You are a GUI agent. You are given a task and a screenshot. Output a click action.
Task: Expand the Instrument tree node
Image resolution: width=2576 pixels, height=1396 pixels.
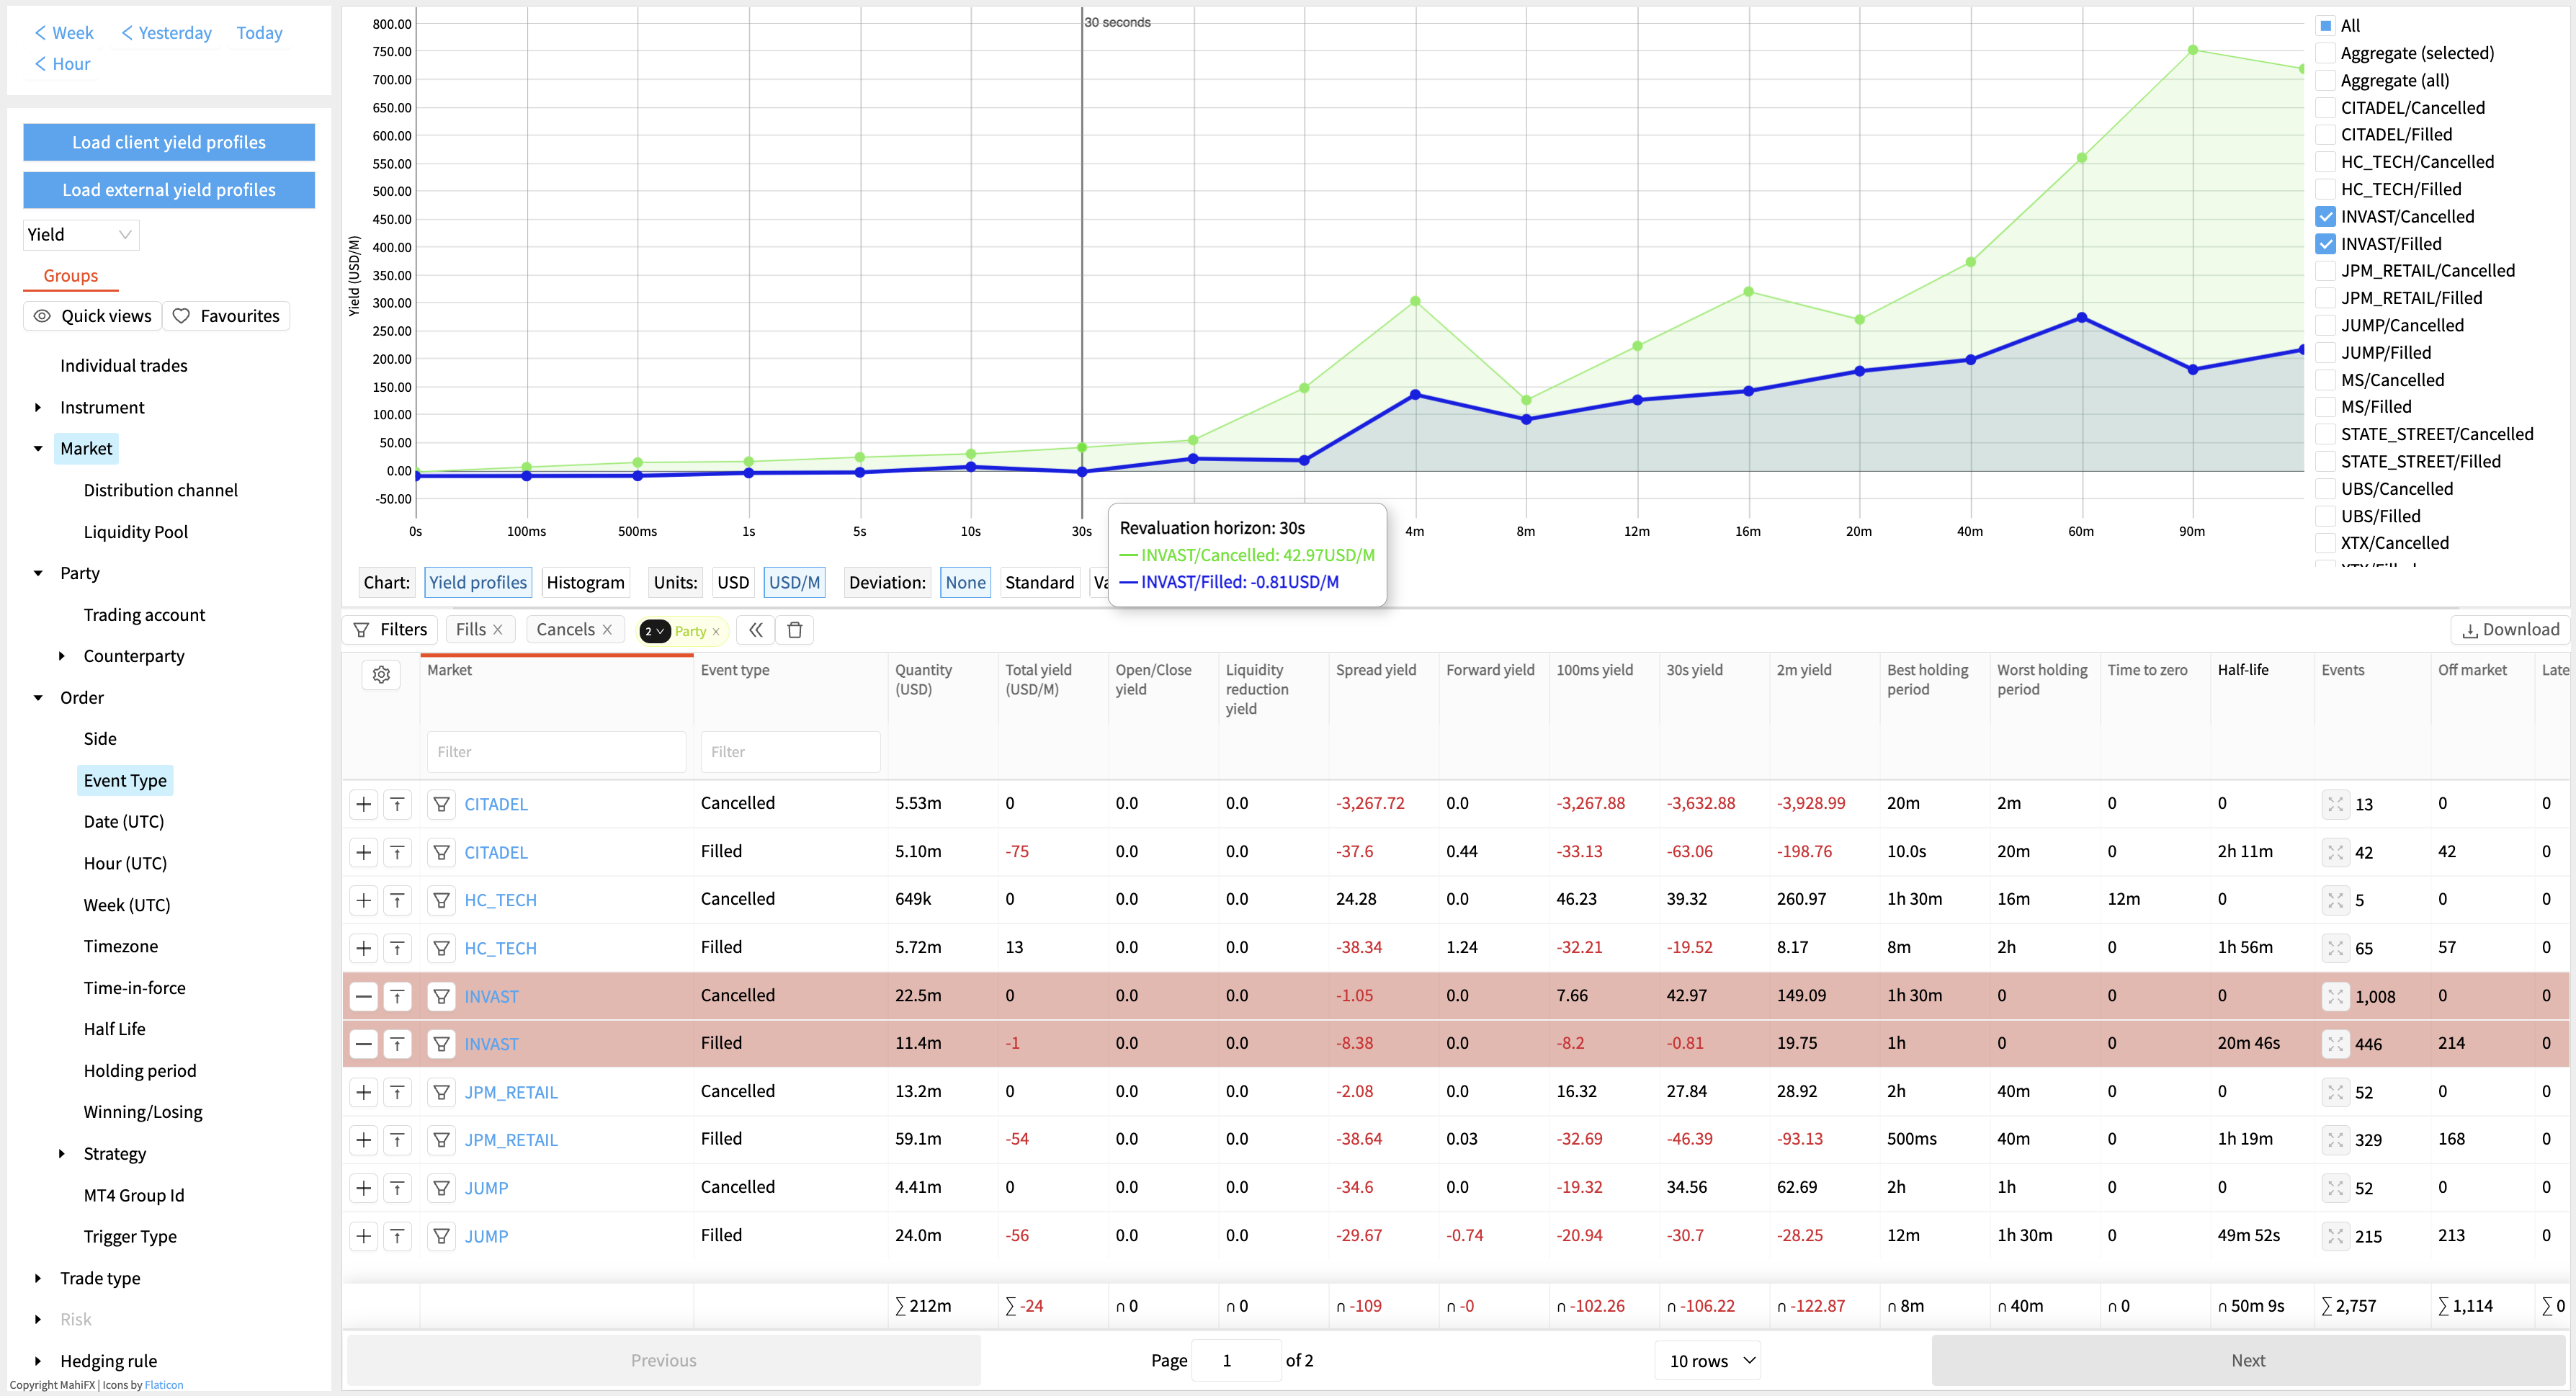coord(38,407)
